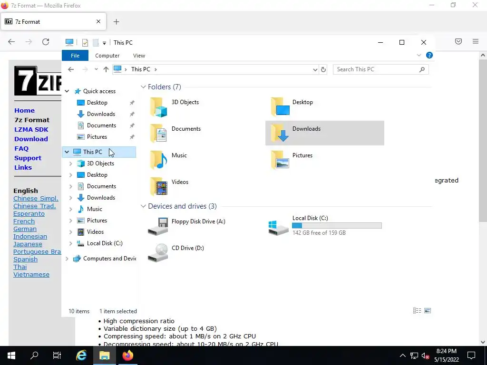Open the Download link on 7-Zip site

click(31, 139)
